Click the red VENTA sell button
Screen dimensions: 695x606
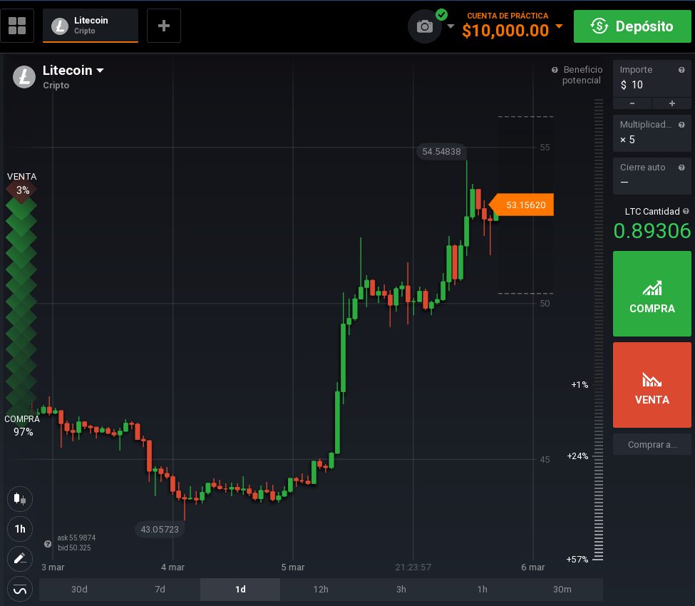[652, 385]
